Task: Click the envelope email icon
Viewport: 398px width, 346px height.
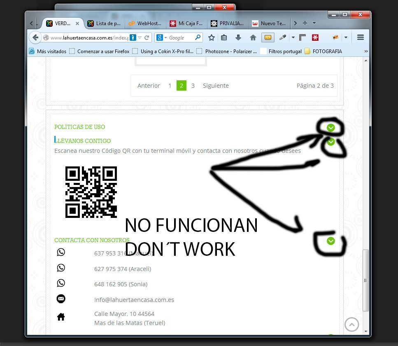Action: (61, 299)
